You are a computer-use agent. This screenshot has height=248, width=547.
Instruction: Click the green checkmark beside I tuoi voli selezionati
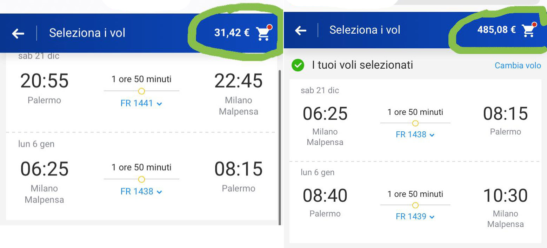pyautogui.click(x=298, y=66)
